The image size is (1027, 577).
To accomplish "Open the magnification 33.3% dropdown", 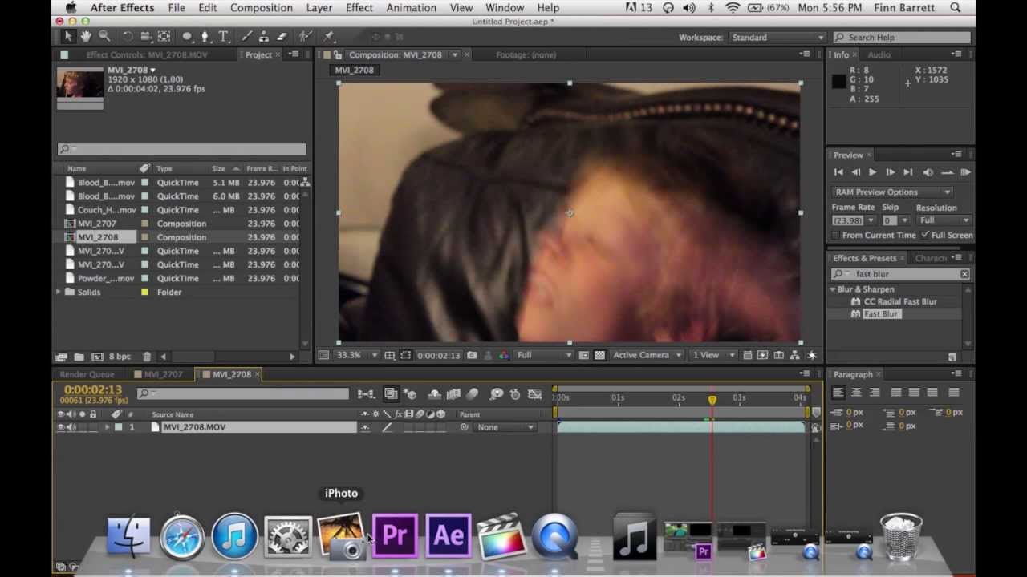I will (357, 355).
